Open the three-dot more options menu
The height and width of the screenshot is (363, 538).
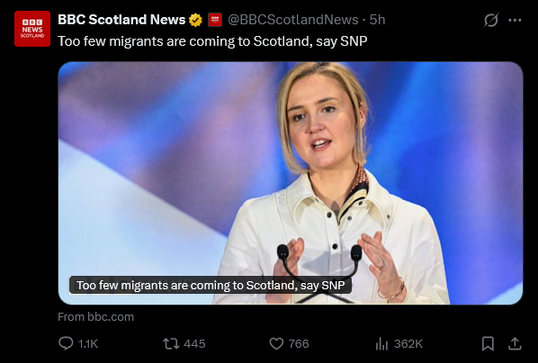point(515,21)
